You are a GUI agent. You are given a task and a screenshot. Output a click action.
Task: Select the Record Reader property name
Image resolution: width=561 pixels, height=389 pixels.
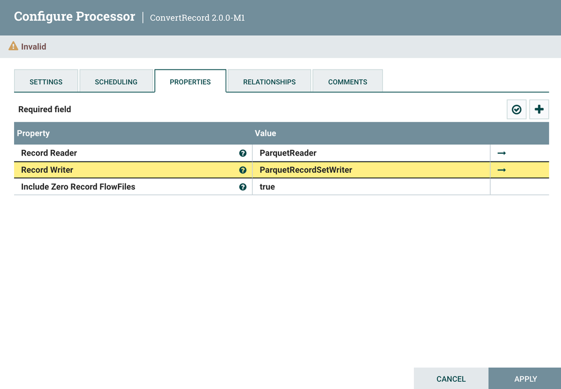(49, 153)
